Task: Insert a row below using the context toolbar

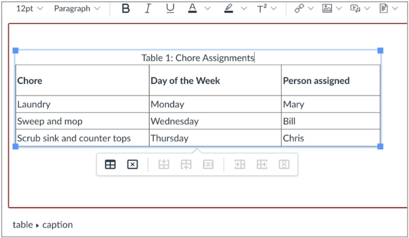Action: coord(186,164)
